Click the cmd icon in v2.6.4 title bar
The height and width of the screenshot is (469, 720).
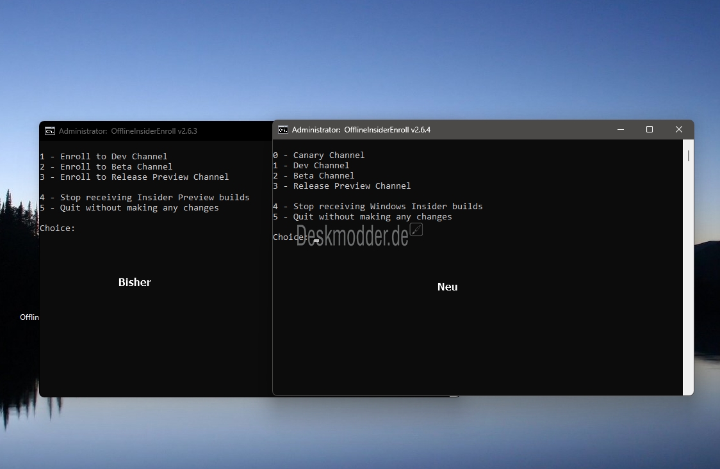[283, 130]
